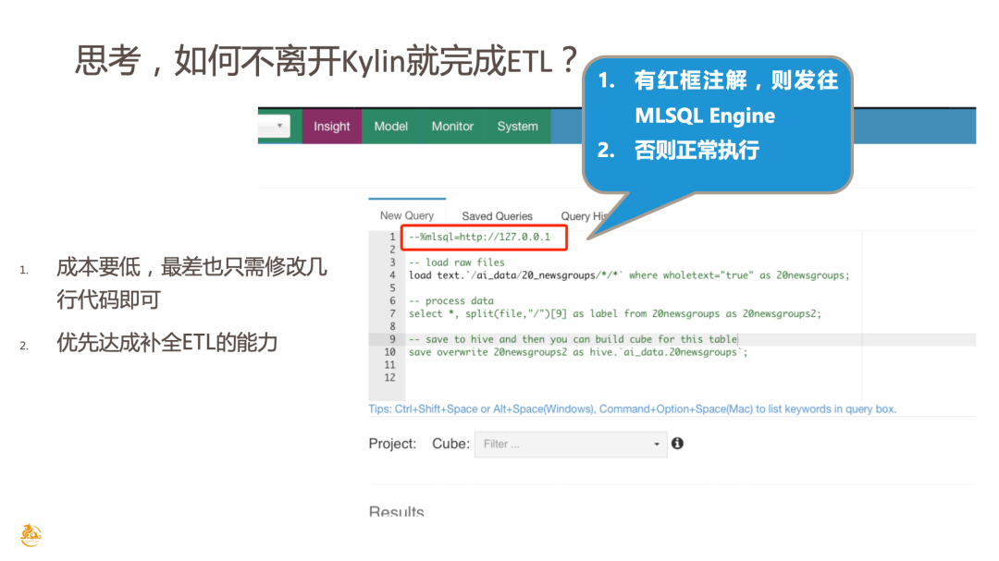Click the callout line '否则正常执行'

(696, 151)
